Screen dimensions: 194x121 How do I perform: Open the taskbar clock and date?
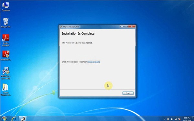click(187, 119)
